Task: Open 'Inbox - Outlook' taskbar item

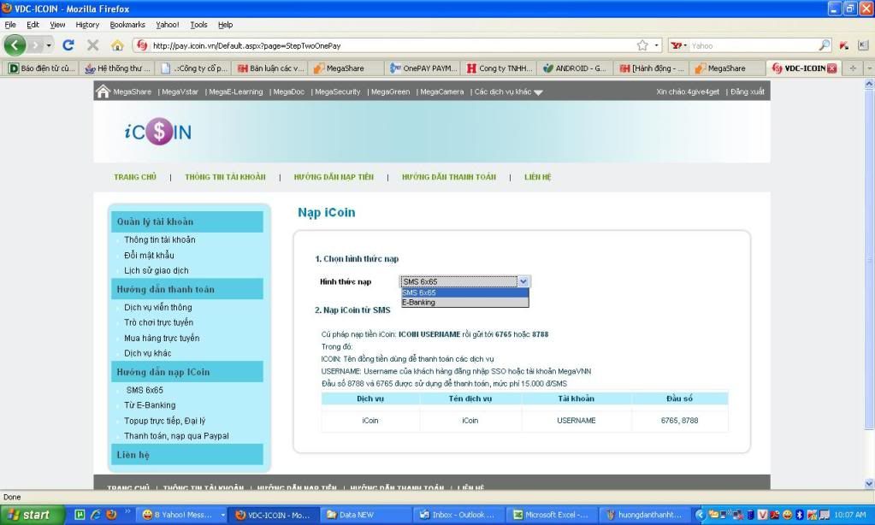Action: [459, 515]
